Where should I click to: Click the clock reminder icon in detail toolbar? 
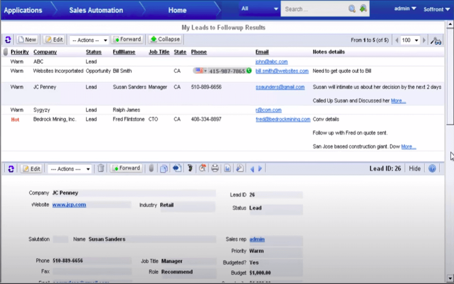[x=202, y=168]
